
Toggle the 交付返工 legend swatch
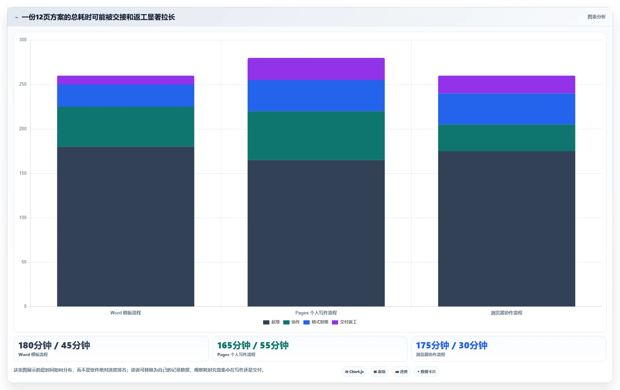(335, 322)
